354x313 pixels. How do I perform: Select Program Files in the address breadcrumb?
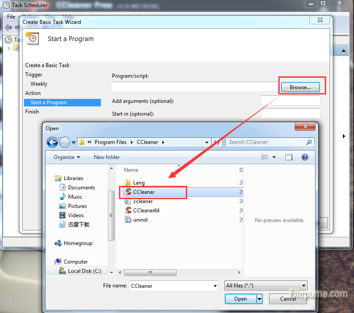(110, 142)
